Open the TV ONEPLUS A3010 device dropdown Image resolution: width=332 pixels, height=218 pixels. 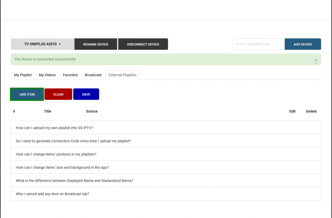click(42, 44)
